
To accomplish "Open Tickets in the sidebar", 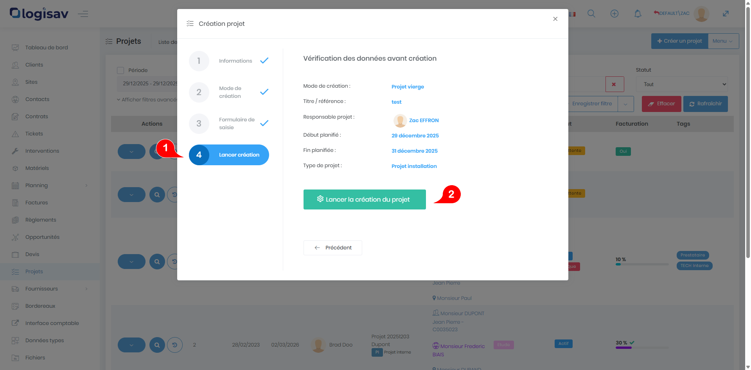I will [34, 134].
